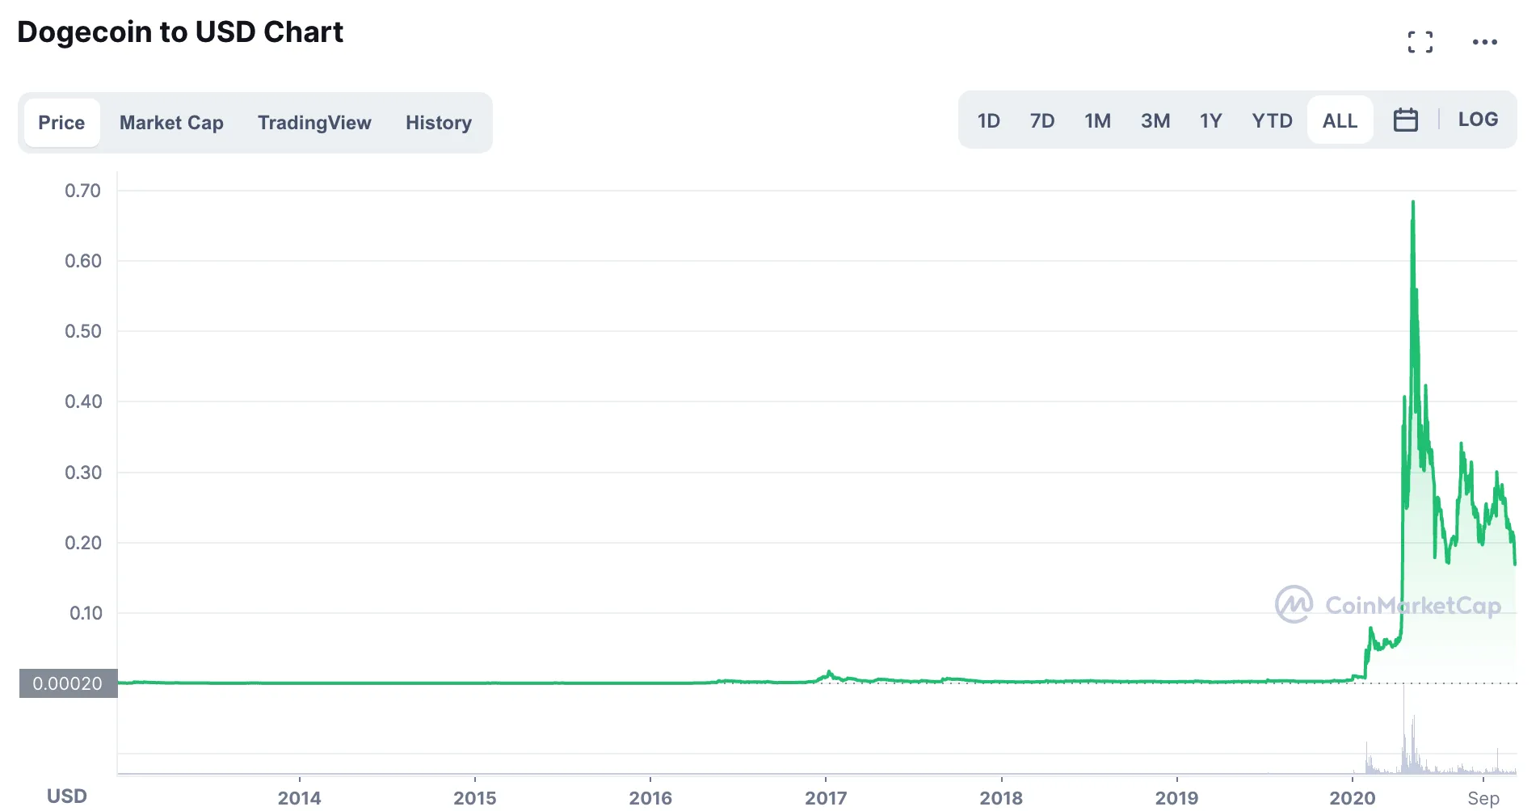Open the three-dot more options menu

pyautogui.click(x=1484, y=42)
